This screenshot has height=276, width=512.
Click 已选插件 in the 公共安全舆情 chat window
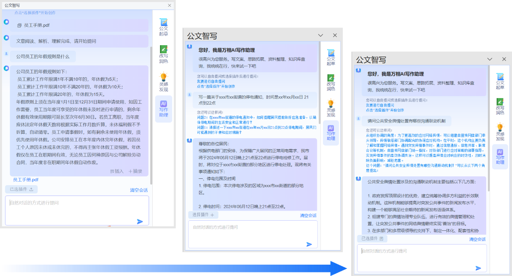[372, 238]
